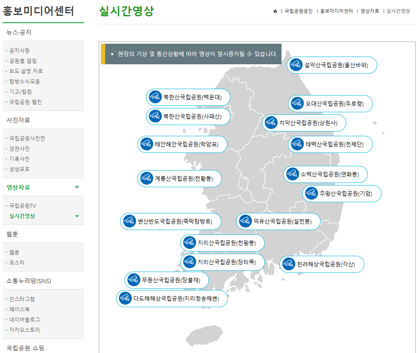Click camera icon for 덕유산국립공원(설천봉)

pyautogui.click(x=245, y=221)
